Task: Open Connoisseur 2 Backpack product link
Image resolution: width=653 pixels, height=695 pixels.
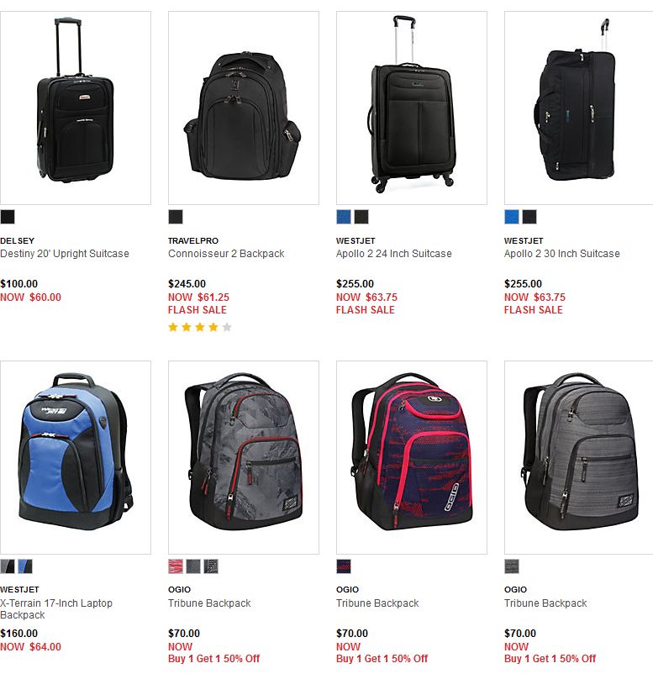Action: coord(226,254)
